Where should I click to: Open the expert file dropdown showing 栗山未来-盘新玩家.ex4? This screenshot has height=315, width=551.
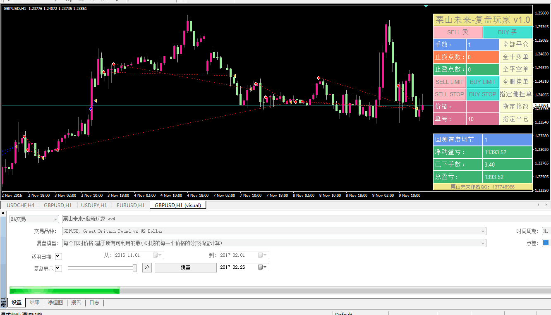306,219
